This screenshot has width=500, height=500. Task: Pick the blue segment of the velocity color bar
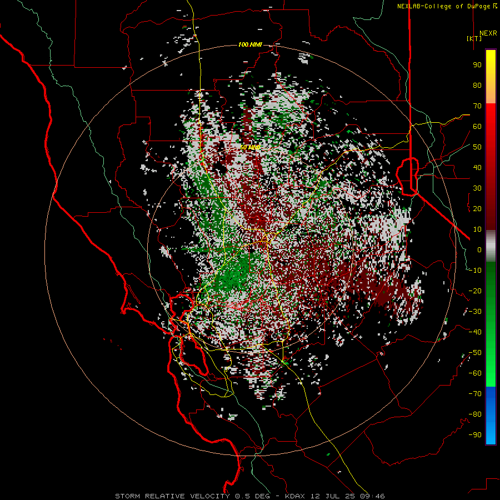[x=491, y=416]
